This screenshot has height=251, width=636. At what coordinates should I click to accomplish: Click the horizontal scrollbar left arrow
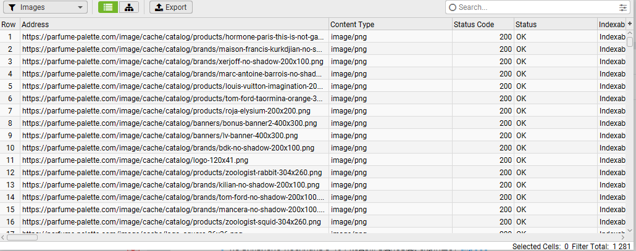tap(3, 237)
